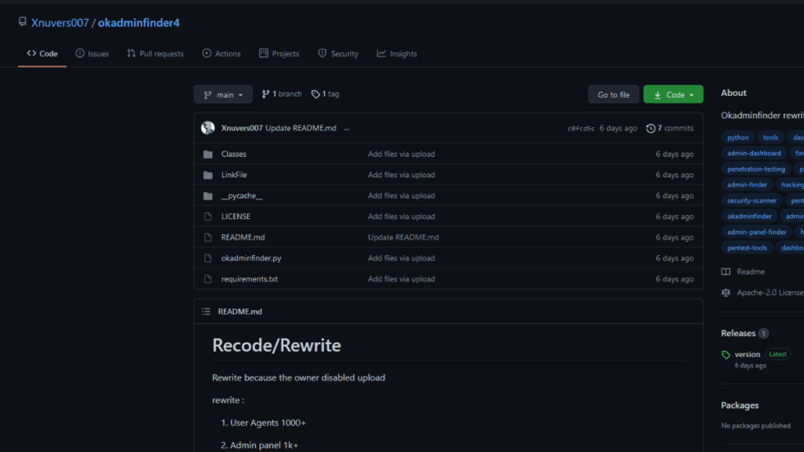Select the okadminfinder topic tag

pyautogui.click(x=749, y=217)
